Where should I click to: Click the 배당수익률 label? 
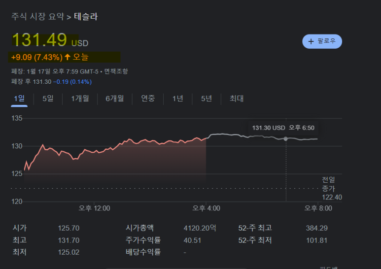point(143,252)
